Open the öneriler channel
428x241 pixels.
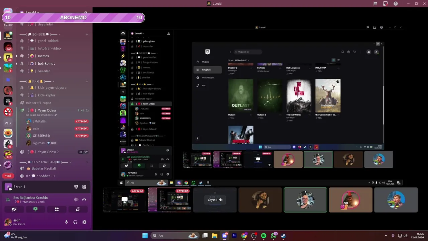[53, 71]
